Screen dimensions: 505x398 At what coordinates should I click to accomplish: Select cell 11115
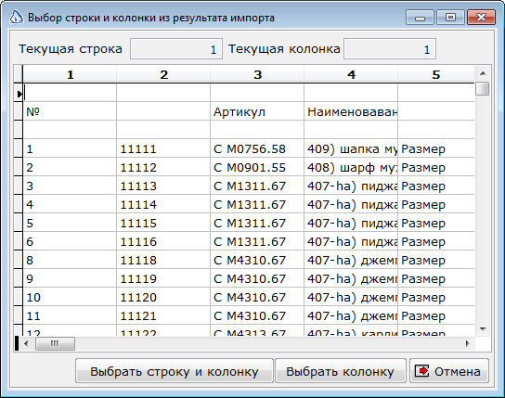(x=163, y=224)
